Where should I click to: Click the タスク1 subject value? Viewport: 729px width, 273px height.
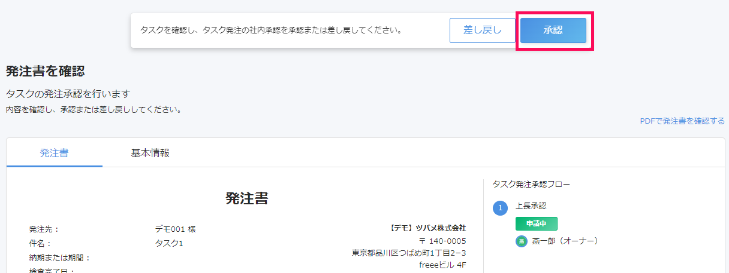tap(169, 243)
